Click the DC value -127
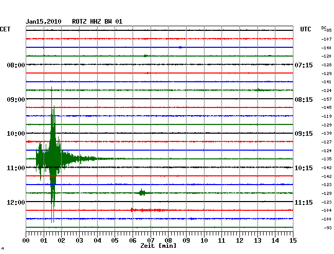This screenshot has height=254, width=334. 326,142
